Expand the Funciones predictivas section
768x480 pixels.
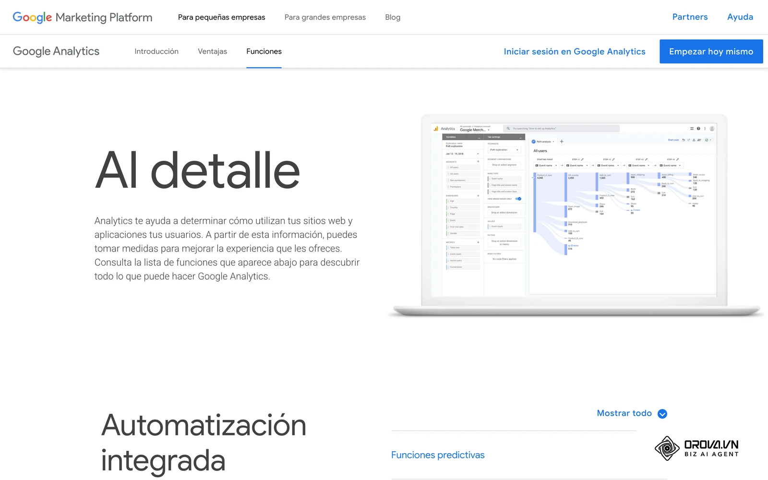438,455
